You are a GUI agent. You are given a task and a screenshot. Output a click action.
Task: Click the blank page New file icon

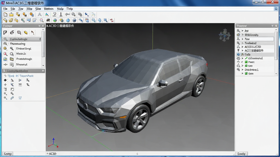click(x=5, y=14)
